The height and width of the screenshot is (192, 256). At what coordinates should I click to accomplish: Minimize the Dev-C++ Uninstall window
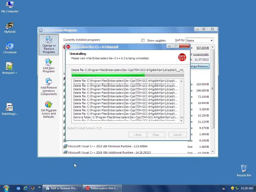coord(169,46)
